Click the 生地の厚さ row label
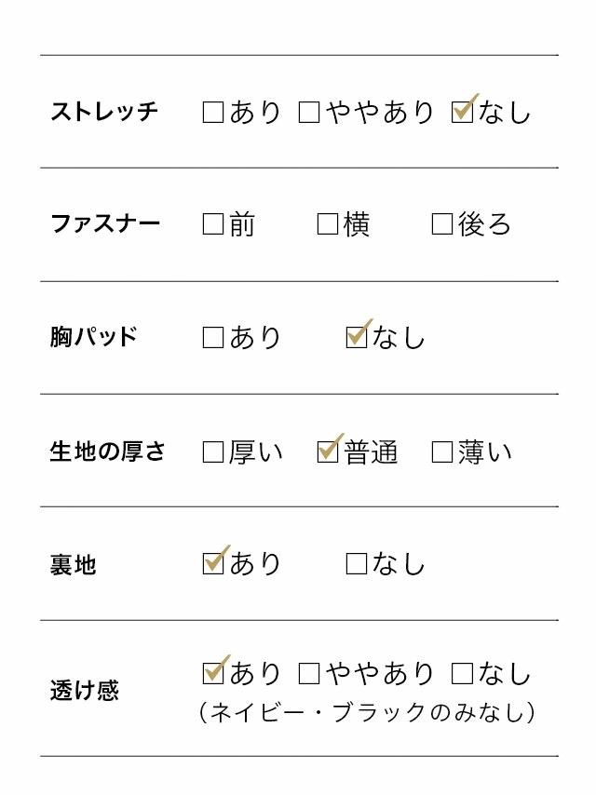 (107, 451)
